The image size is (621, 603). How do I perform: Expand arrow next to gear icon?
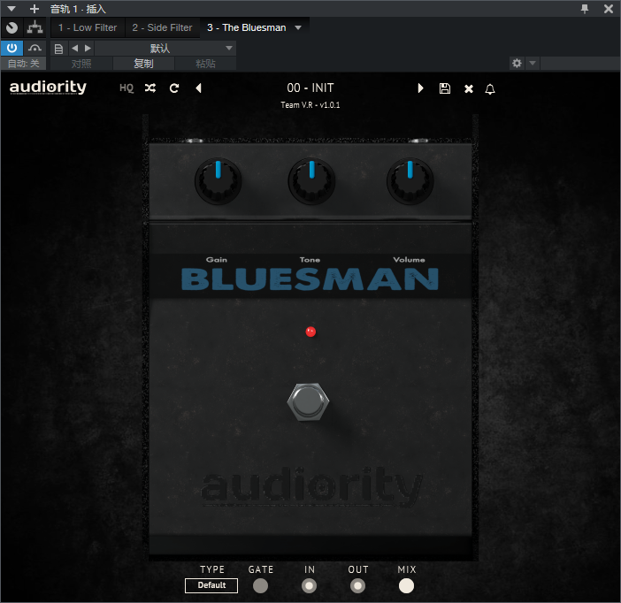click(x=533, y=63)
